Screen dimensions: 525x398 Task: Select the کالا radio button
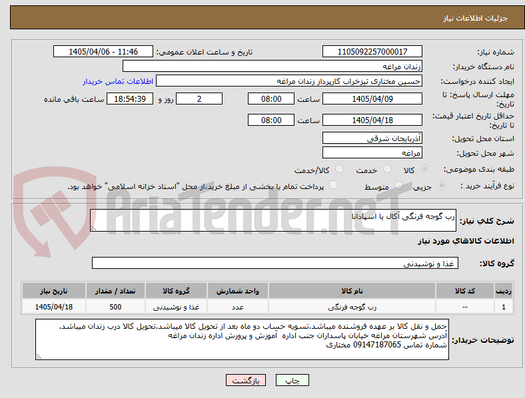[x=424, y=169]
